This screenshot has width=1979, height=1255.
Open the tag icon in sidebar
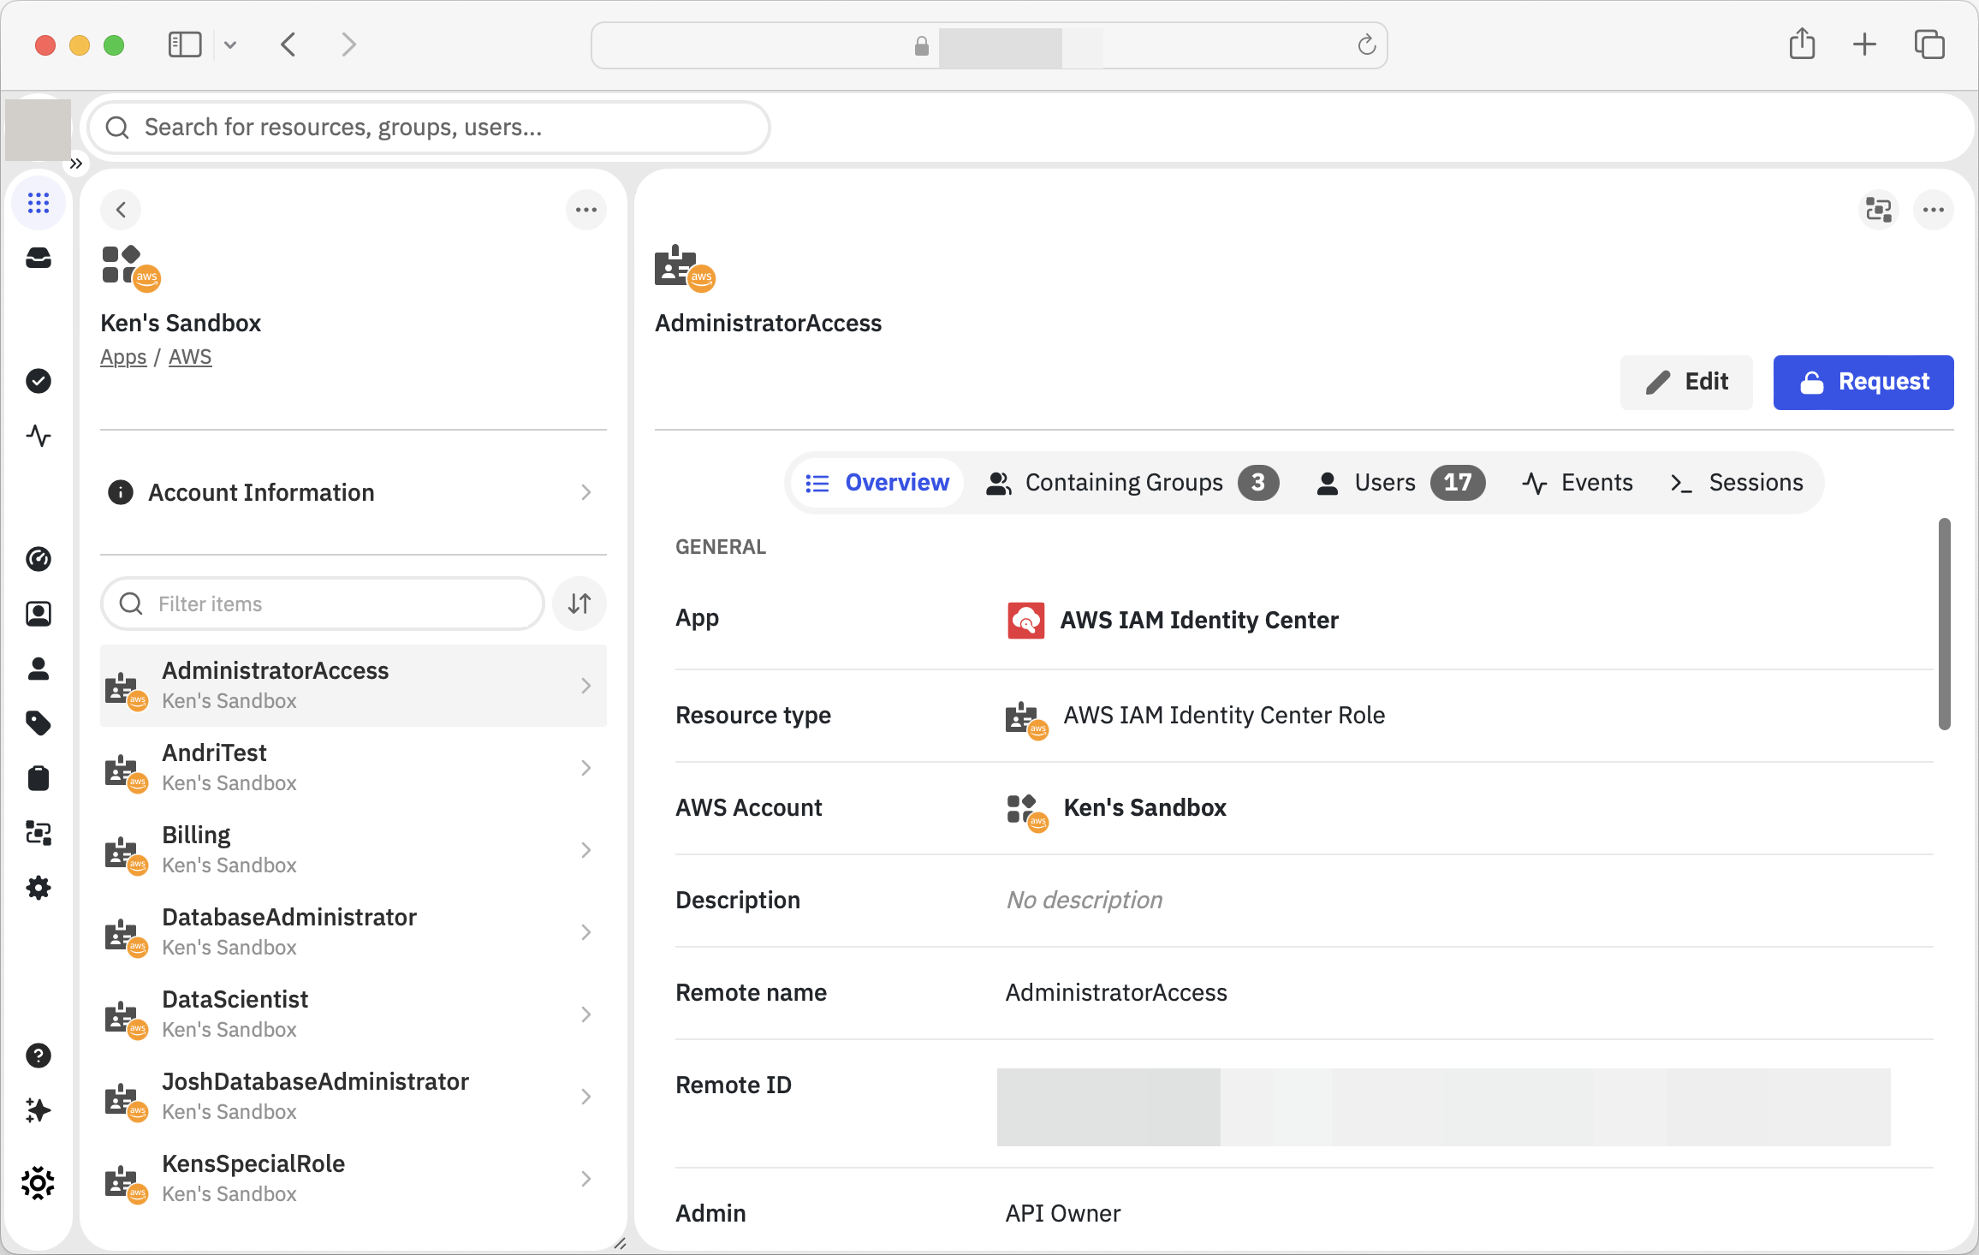click(x=39, y=723)
